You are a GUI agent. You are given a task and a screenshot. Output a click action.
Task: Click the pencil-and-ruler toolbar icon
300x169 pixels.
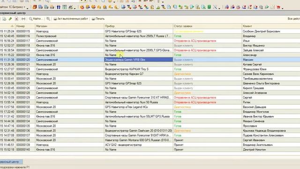tap(70, 8)
